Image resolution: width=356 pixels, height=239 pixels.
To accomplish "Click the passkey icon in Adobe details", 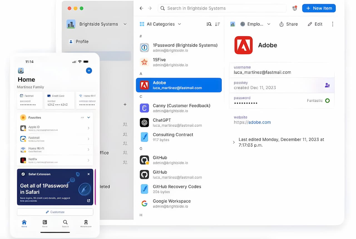I will (327, 85).
